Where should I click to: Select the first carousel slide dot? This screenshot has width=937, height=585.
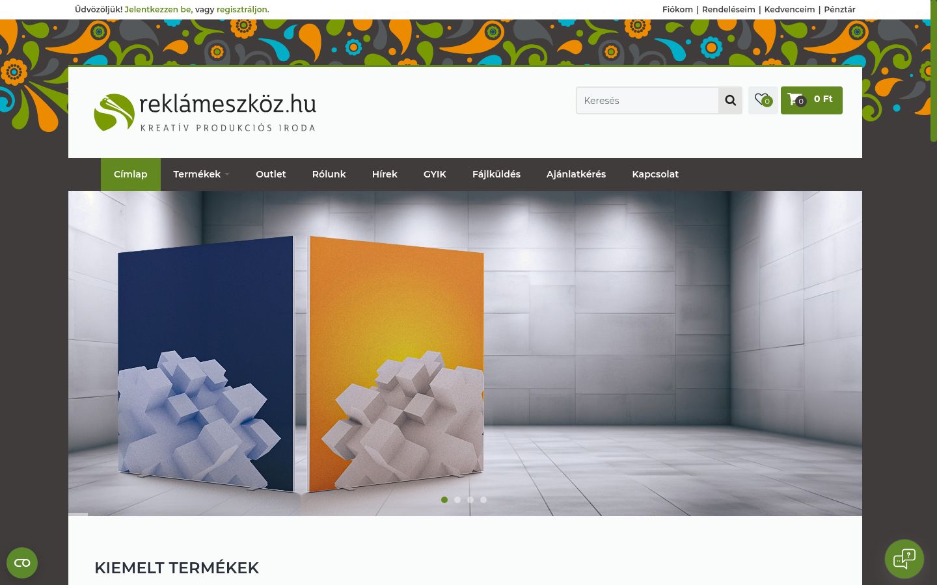click(444, 500)
